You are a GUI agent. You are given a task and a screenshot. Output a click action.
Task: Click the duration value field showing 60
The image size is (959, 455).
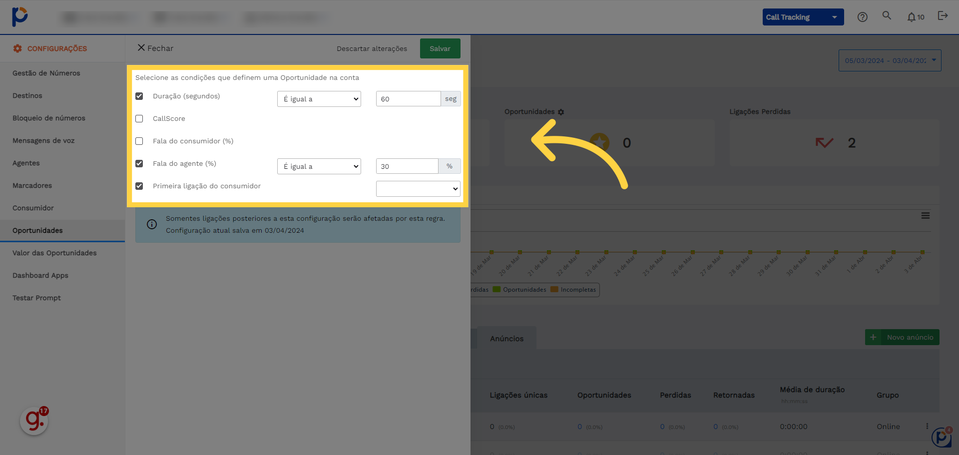(x=408, y=99)
